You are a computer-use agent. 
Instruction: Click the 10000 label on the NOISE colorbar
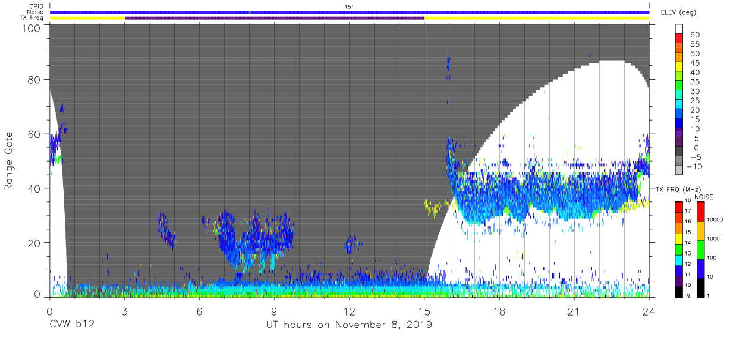click(716, 221)
